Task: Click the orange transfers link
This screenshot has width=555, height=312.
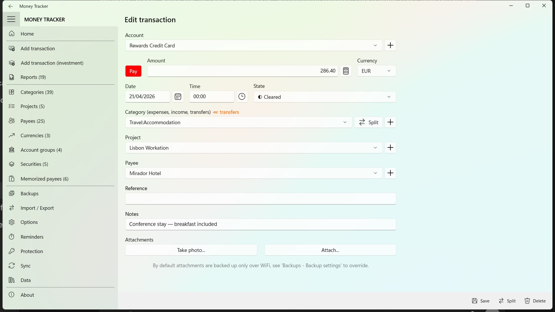Action: click(226, 112)
